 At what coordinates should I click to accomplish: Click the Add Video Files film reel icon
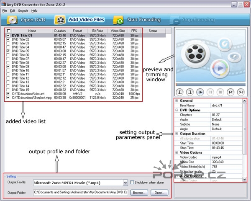click(60, 20)
